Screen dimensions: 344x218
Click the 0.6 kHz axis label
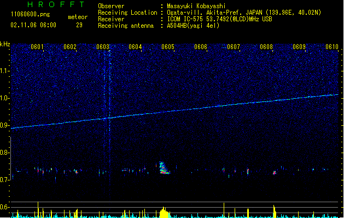(x=5, y=207)
